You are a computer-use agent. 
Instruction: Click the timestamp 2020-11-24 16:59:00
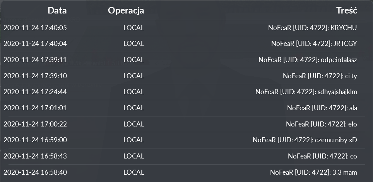point(35,140)
